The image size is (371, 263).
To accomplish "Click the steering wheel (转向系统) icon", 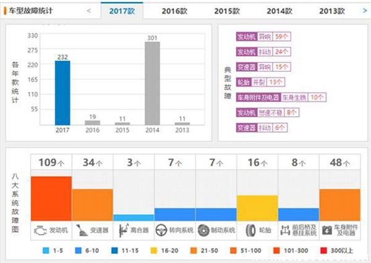I will coord(161,230).
